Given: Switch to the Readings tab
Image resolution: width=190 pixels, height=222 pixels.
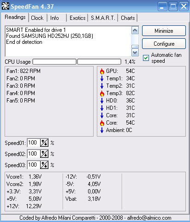Looking at the screenshot, I should pos(15,17).
